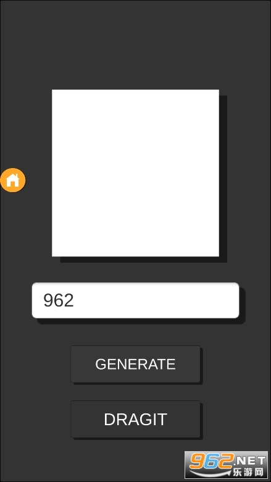271x482 pixels.
Task: Click the center of the white image panel
Action: tap(135, 173)
